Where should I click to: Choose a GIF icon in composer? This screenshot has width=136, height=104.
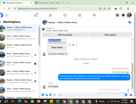[x=54, y=95]
